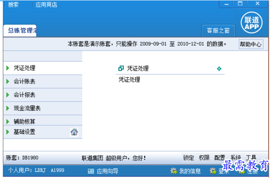Open 权限 in the bottom toolbar
Viewport: 272px width, 178px height.
pyautogui.click(x=204, y=158)
